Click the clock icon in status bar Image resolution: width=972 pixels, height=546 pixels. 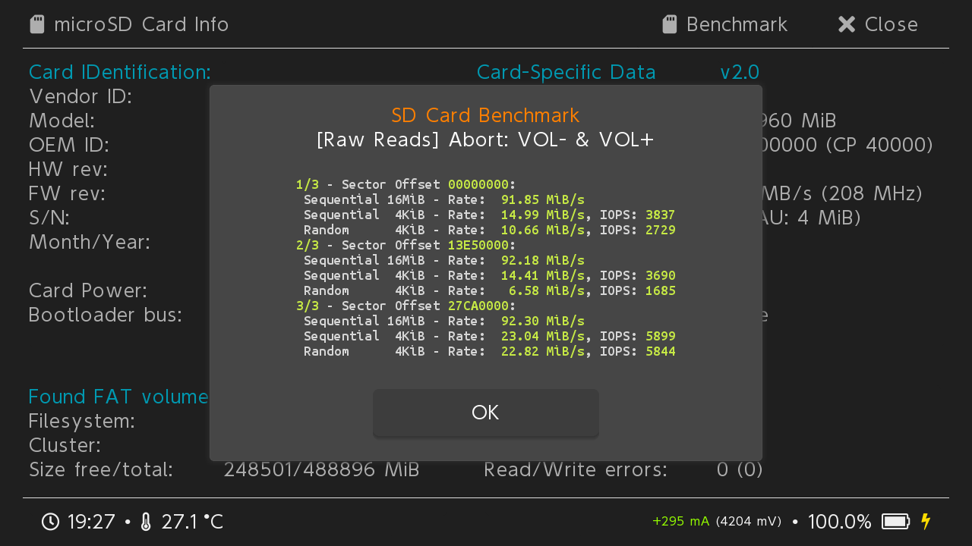point(50,522)
